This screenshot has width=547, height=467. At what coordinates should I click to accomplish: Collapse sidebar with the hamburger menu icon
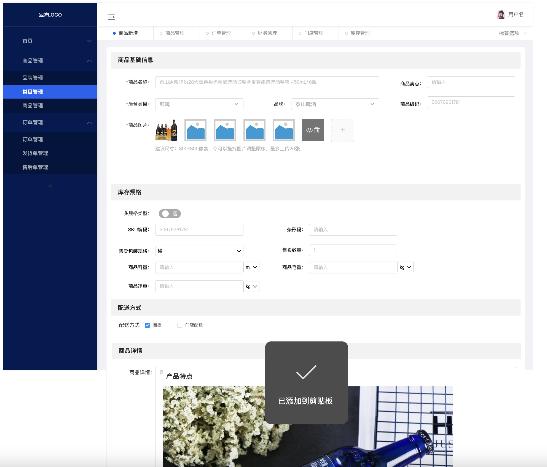point(111,17)
